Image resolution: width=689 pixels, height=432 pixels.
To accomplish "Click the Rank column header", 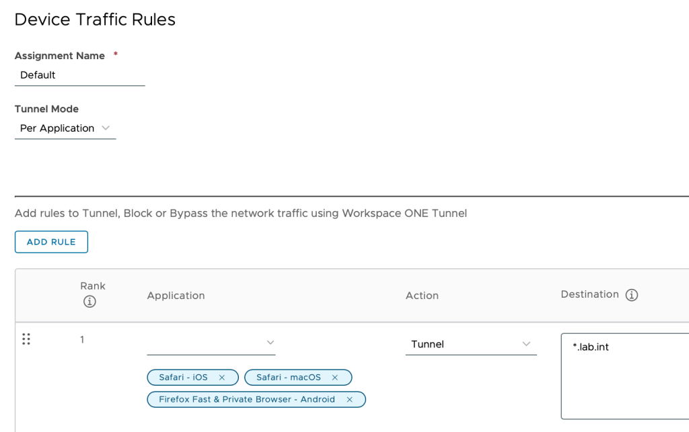I will click(x=93, y=286).
